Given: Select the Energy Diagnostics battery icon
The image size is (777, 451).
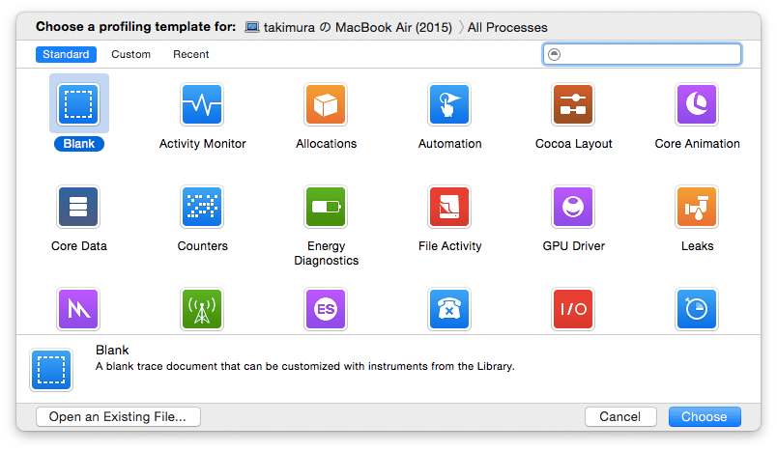Looking at the screenshot, I should click(x=326, y=207).
